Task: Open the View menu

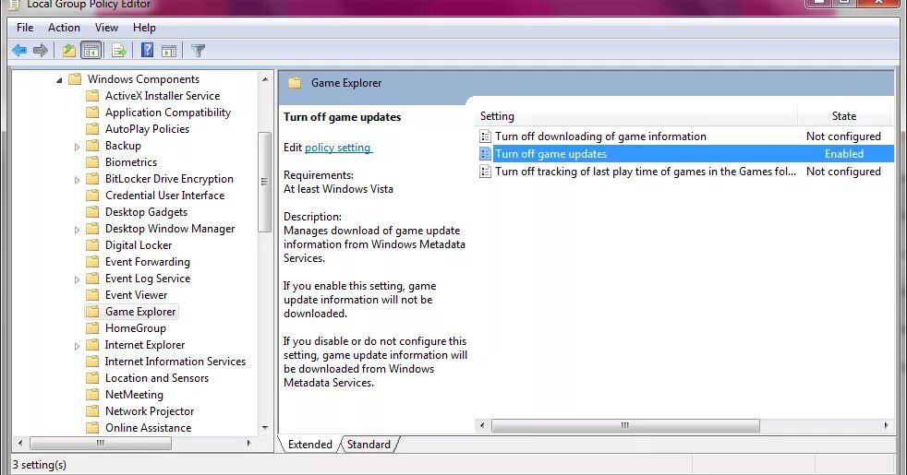Action: click(x=106, y=28)
